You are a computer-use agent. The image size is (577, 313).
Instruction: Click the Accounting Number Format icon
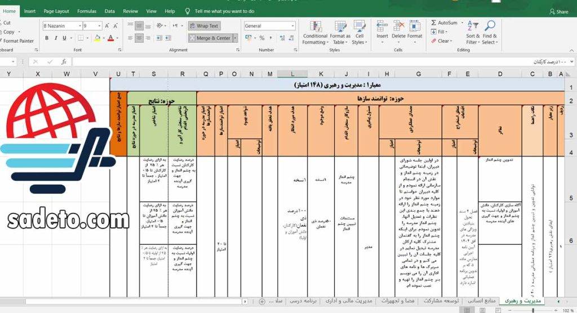(x=248, y=38)
